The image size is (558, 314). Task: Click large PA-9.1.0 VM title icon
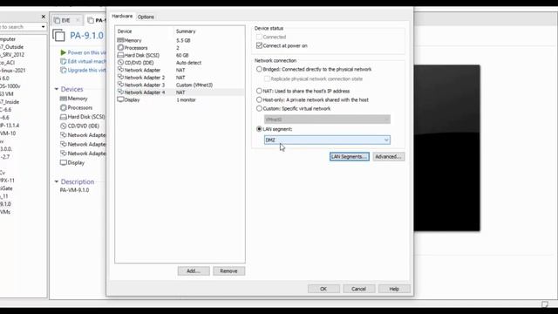point(58,36)
